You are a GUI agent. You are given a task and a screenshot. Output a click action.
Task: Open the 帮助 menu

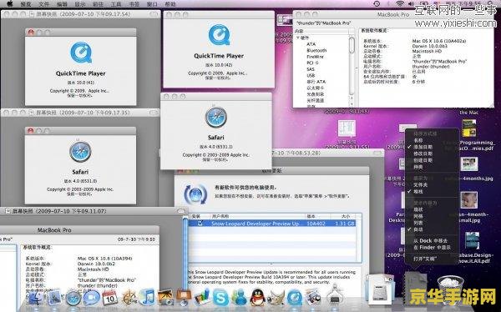tap(170, 4)
